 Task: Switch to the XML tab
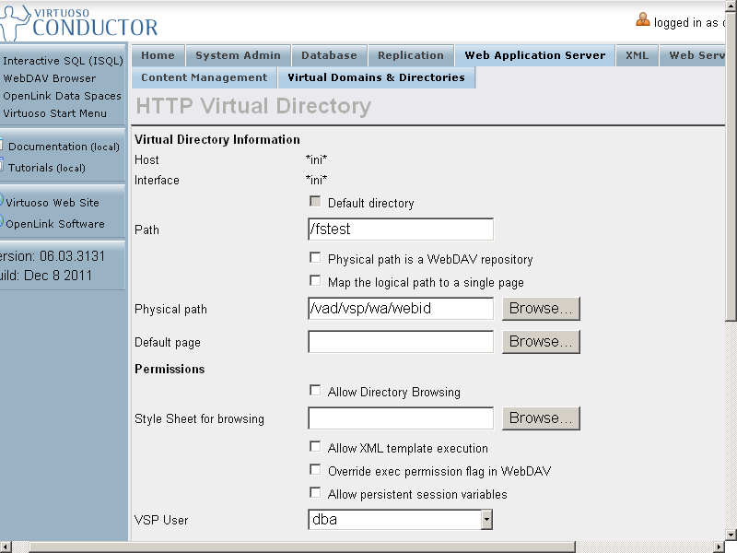coord(637,55)
